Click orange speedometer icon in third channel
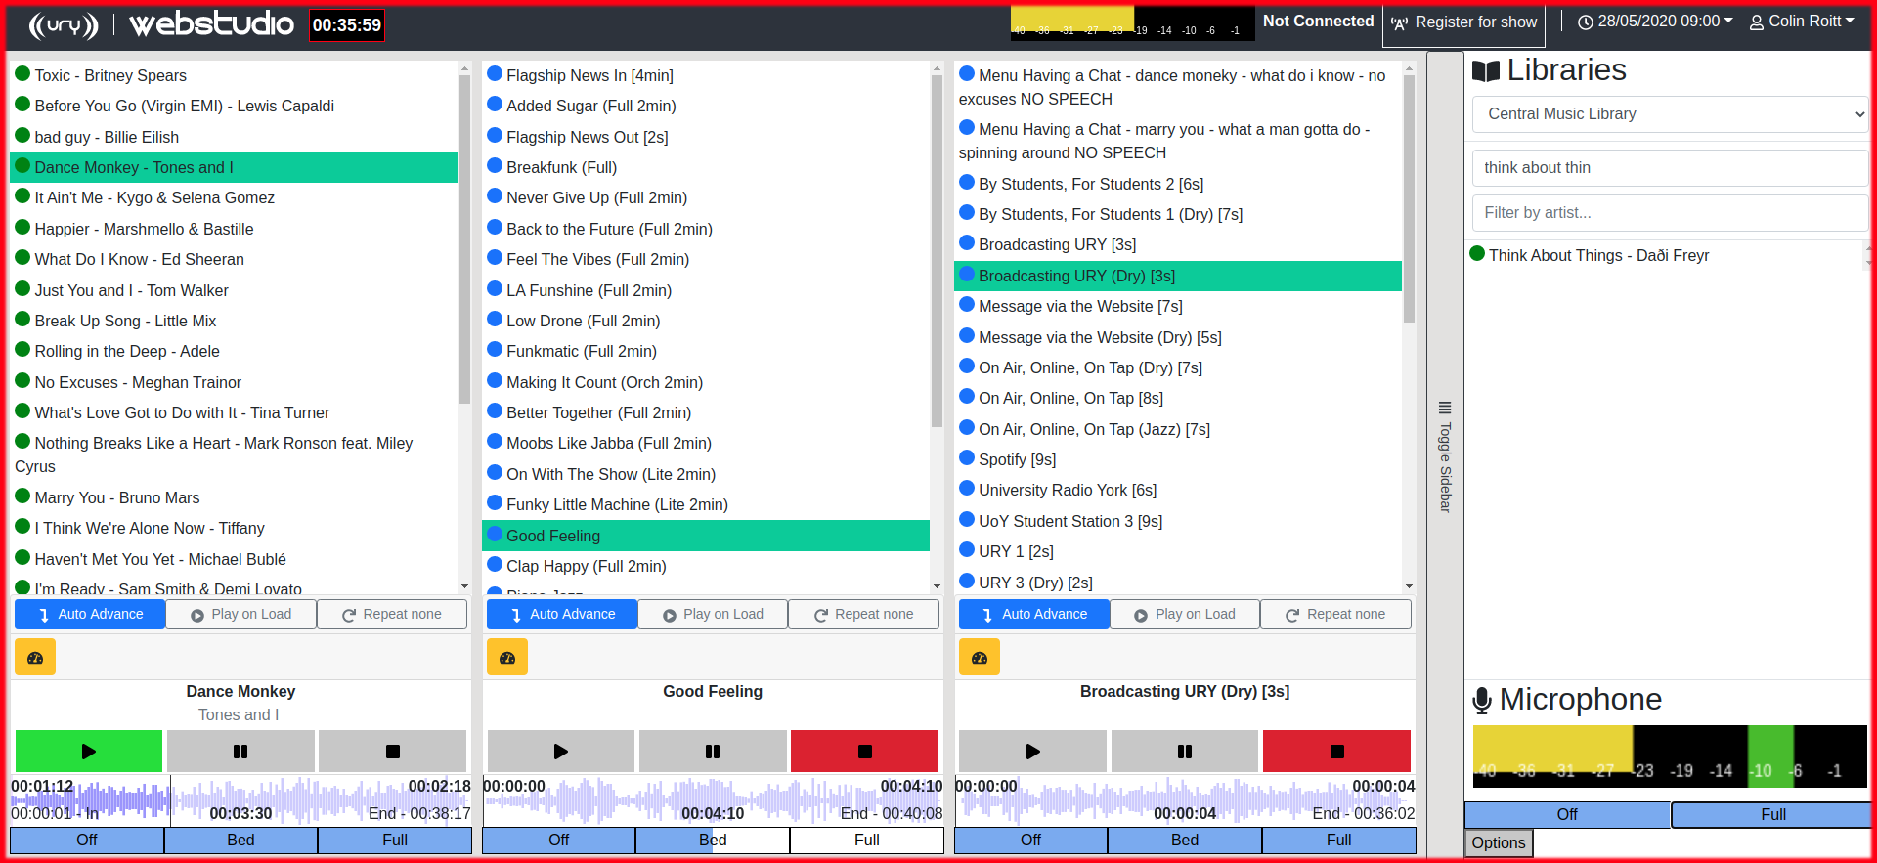The height and width of the screenshot is (863, 1877). coord(980,658)
